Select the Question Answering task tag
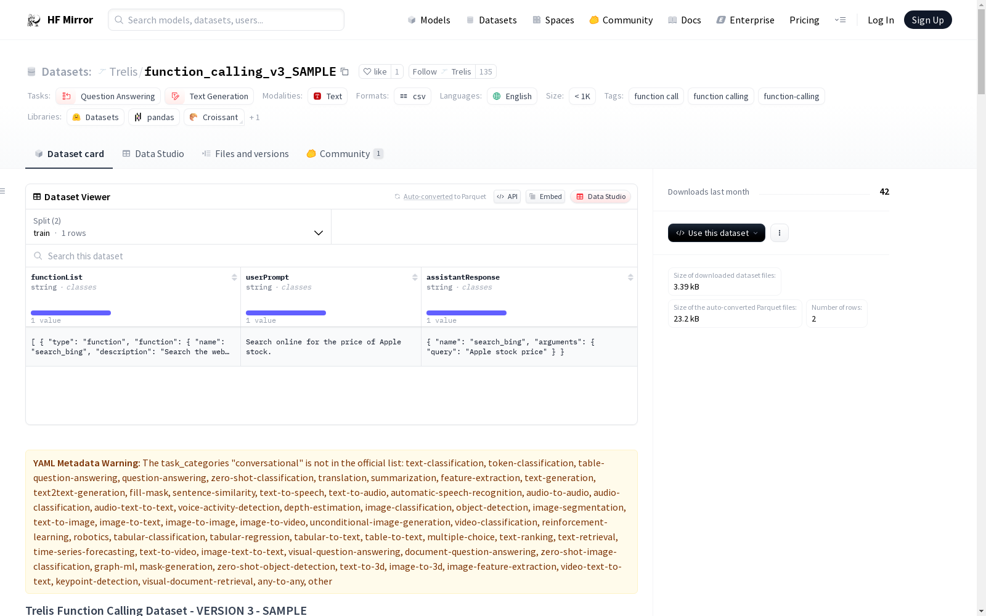Screen dimensions: 986x616 [x=108, y=96]
